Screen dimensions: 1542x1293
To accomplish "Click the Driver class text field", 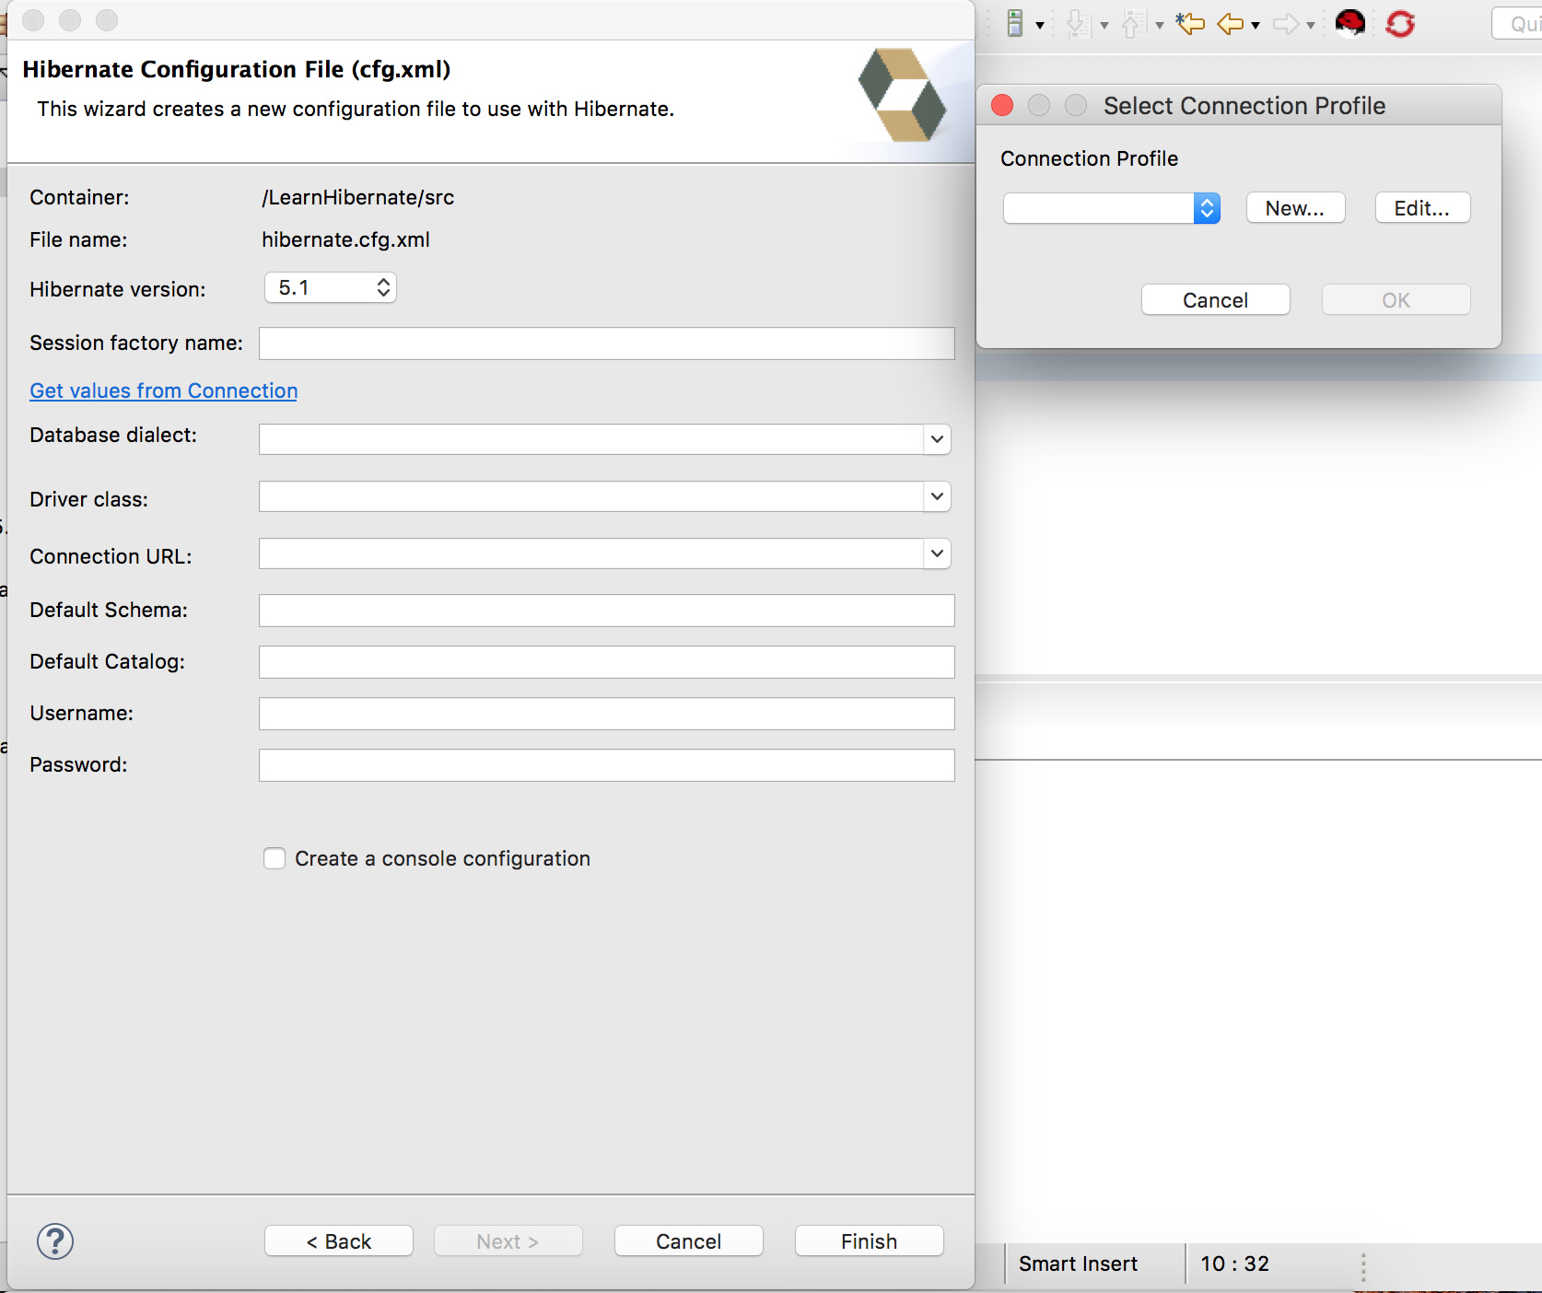I will 591,496.
